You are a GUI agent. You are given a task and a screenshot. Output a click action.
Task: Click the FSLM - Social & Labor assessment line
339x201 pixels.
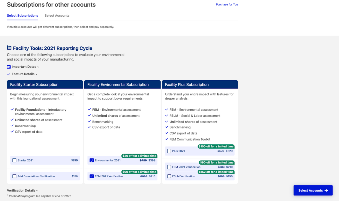tap(195, 116)
